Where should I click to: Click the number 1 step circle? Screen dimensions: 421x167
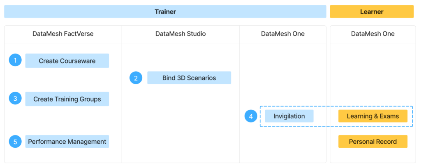point(15,61)
